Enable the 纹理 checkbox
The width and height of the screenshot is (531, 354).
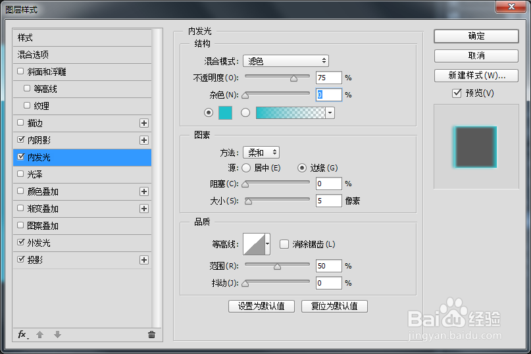click(x=27, y=105)
